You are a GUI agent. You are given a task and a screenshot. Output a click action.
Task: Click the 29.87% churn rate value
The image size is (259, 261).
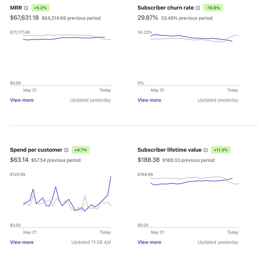coord(148,18)
